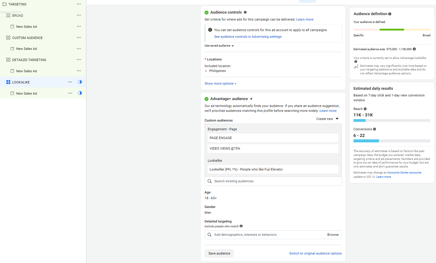Select the TARGETING campaign folder
Image resolution: width=436 pixels, height=263 pixels.
coord(17,4)
